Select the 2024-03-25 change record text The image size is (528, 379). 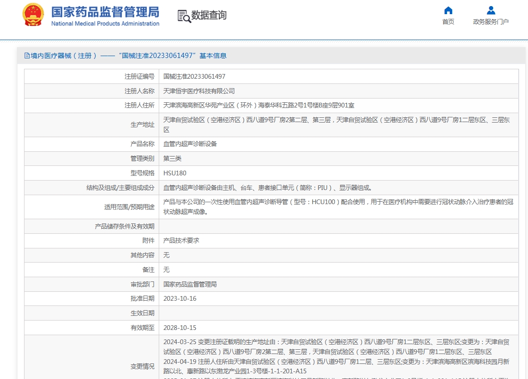[x=336, y=346]
